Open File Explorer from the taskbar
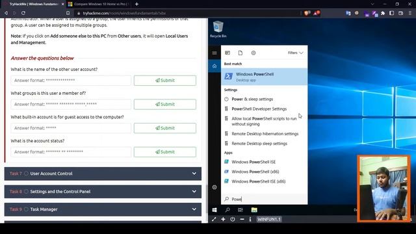The width and height of the screenshot is (416, 234). coord(254,210)
